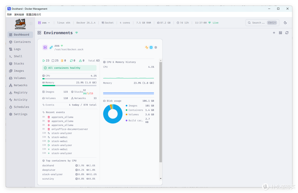This screenshot has width=298, height=193.
Task: Click the 复制链接 menu item
Action: (x=19, y=15)
